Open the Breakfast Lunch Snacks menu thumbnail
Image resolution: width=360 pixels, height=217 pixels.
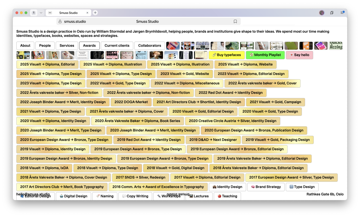tap(186, 55)
